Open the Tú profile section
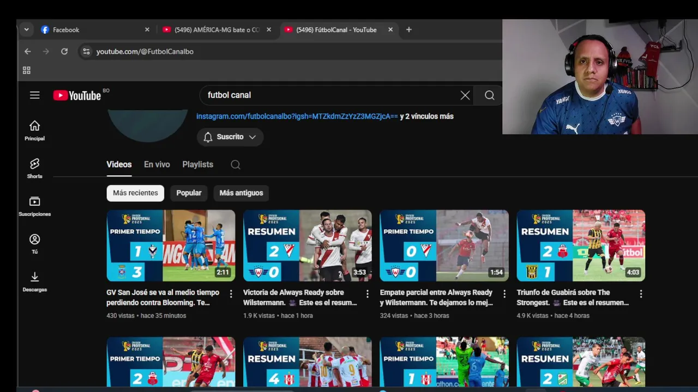This screenshot has height=392, width=698. coord(34,244)
